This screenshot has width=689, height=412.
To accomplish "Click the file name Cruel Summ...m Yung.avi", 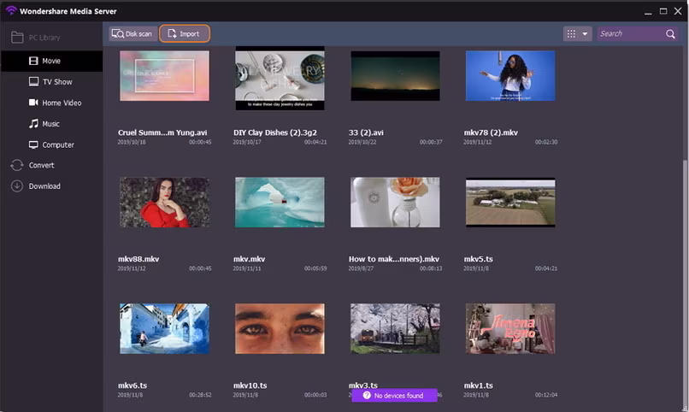I will pyautogui.click(x=162, y=132).
